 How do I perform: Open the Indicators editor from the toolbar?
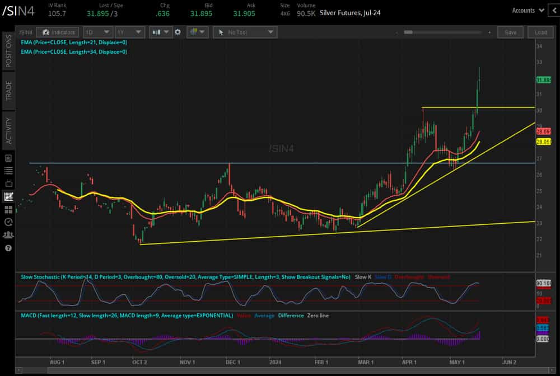[x=57, y=32]
